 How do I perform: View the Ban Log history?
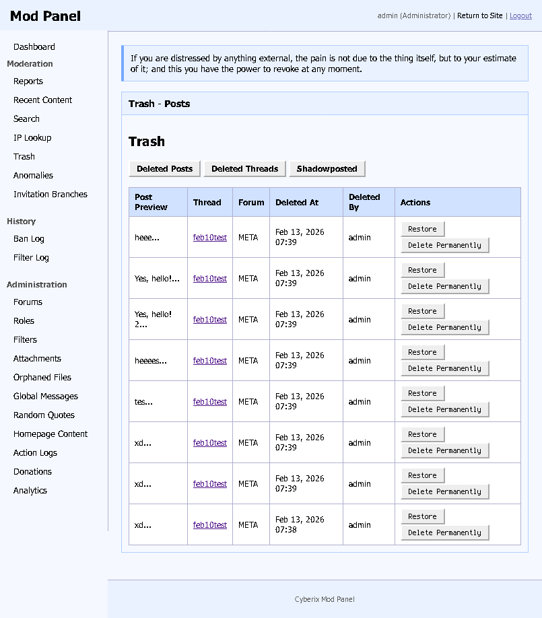click(x=29, y=239)
